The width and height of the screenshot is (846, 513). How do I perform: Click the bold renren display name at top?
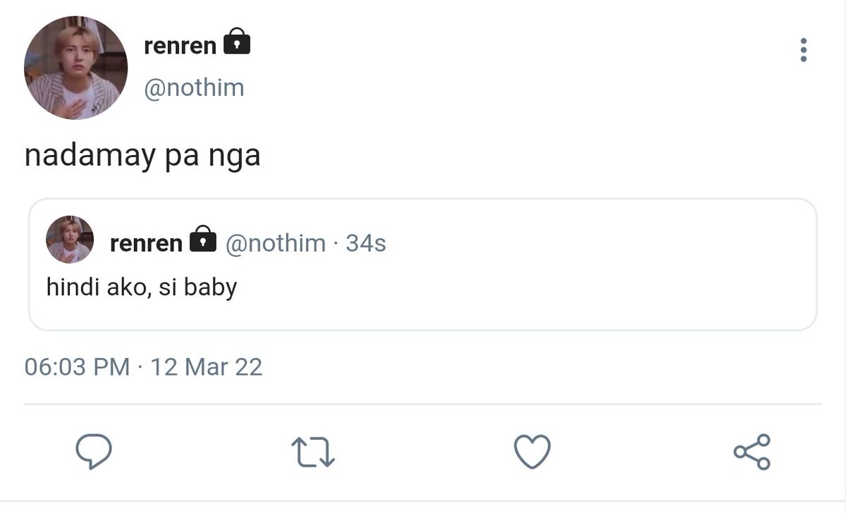pyautogui.click(x=180, y=46)
